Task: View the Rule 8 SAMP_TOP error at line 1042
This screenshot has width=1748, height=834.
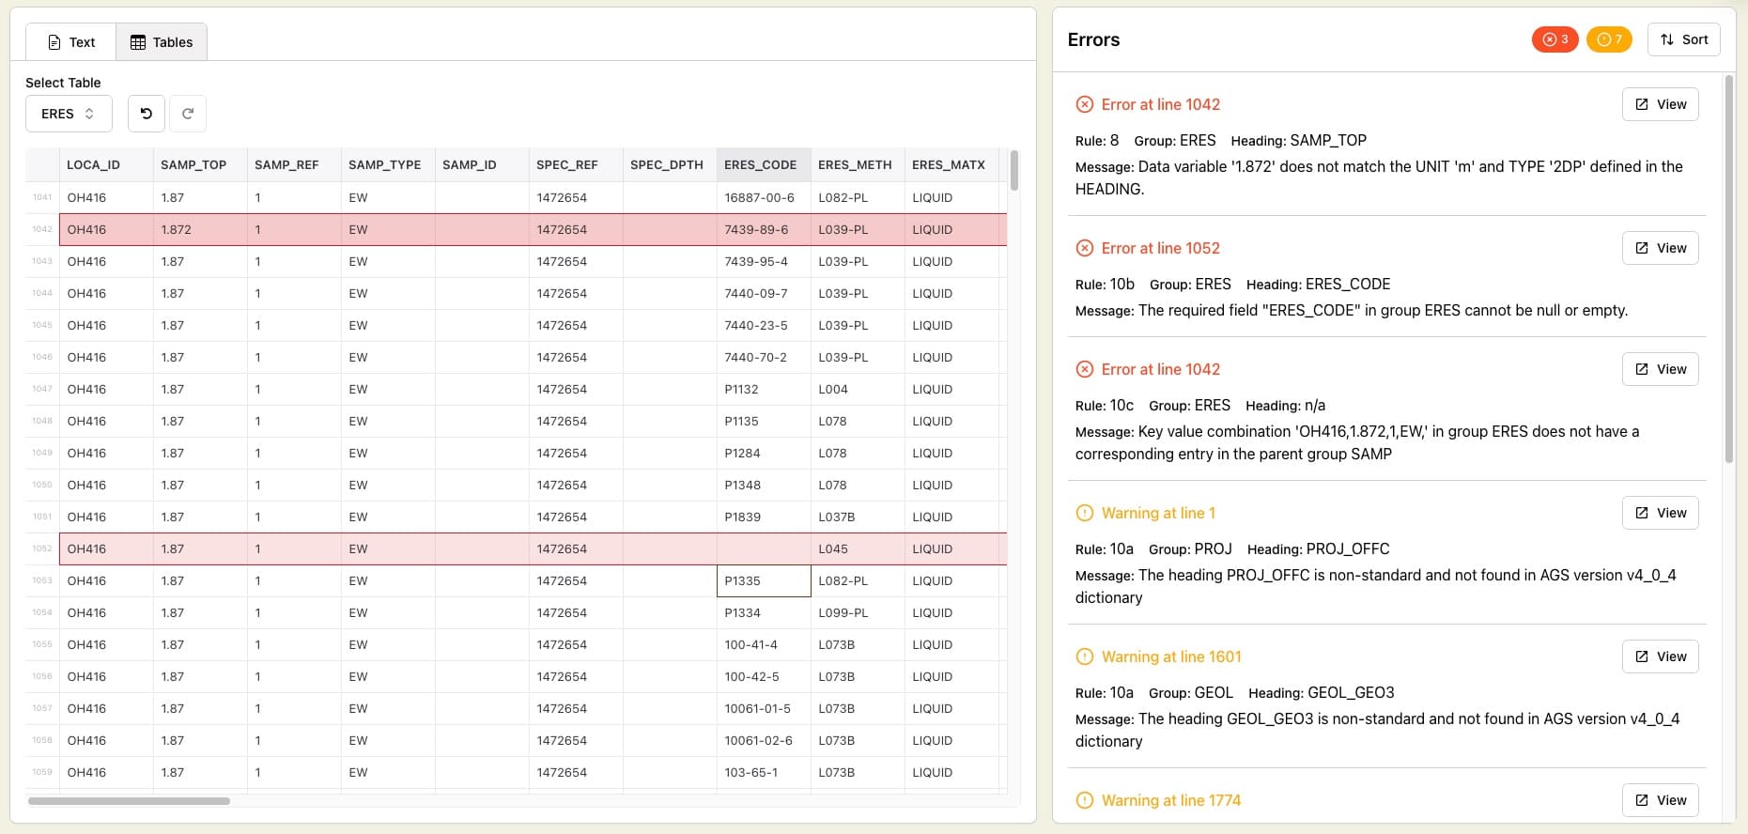Action: (1661, 104)
